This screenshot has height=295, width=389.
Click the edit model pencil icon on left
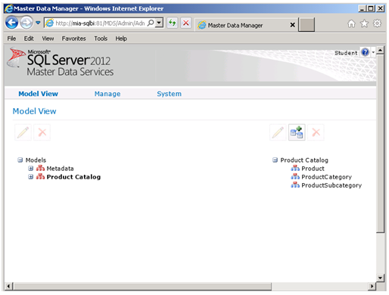[23, 132]
